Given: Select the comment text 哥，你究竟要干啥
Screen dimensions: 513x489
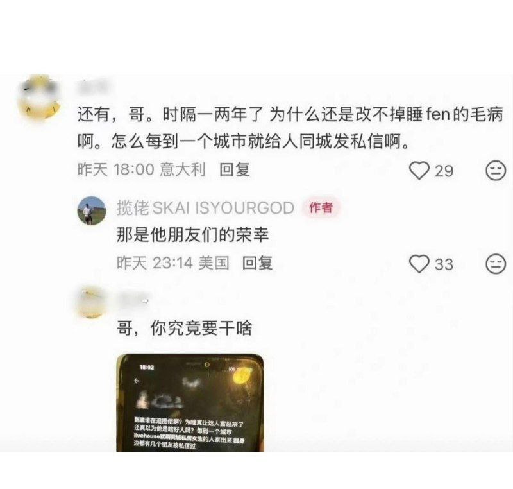Looking at the screenshot, I should [184, 328].
